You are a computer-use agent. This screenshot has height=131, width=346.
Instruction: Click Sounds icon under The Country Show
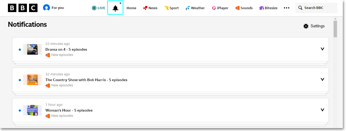tap(48, 85)
